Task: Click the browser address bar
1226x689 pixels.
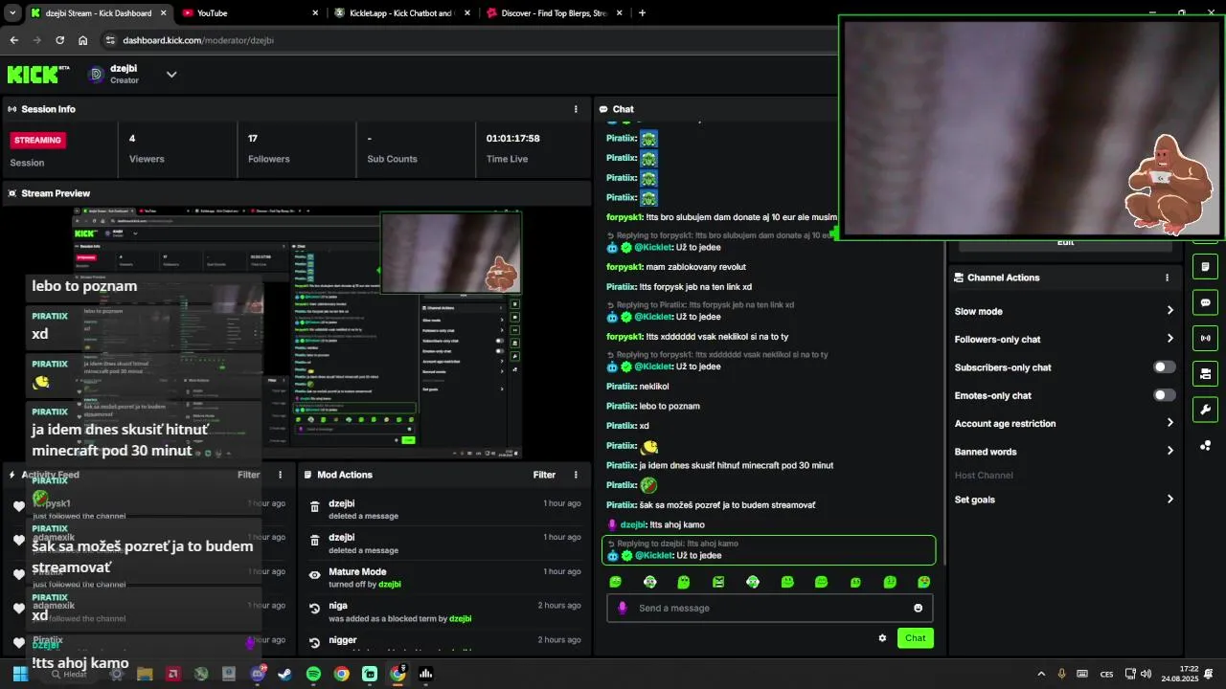Action: (469, 40)
